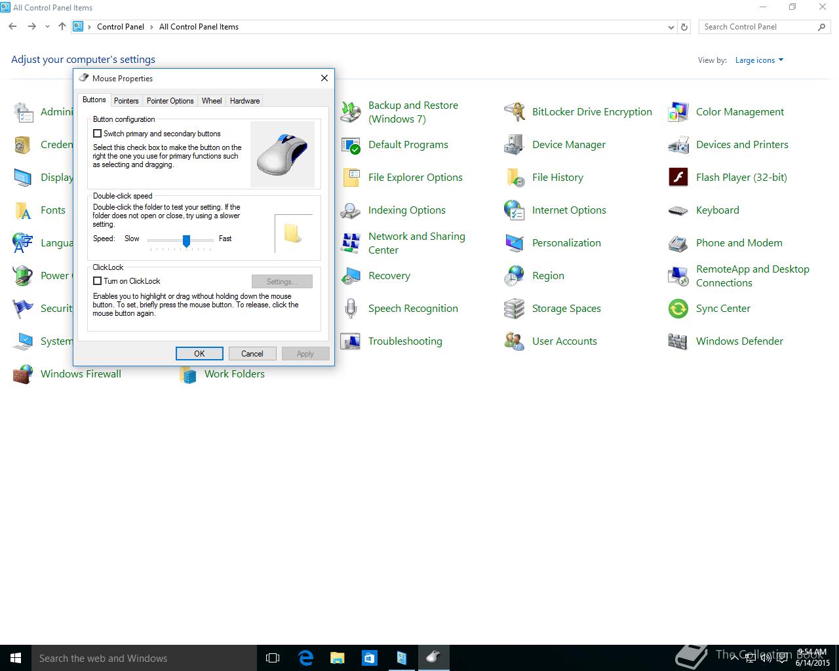Image resolution: width=839 pixels, height=671 pixels.
Task: Open Microsoft Edge from the taskbar
Action: point(305,658)
